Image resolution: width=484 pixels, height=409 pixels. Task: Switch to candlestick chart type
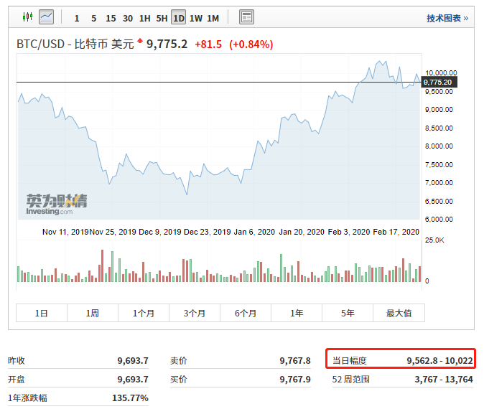point(27,17)
